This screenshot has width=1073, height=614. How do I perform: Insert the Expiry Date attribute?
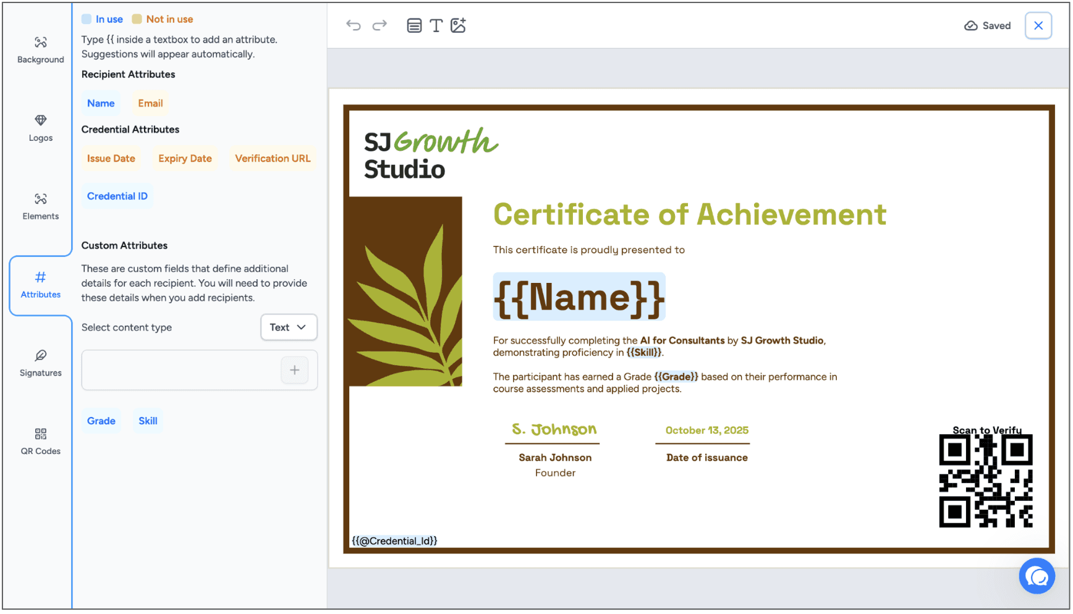(x=185, y=158)
